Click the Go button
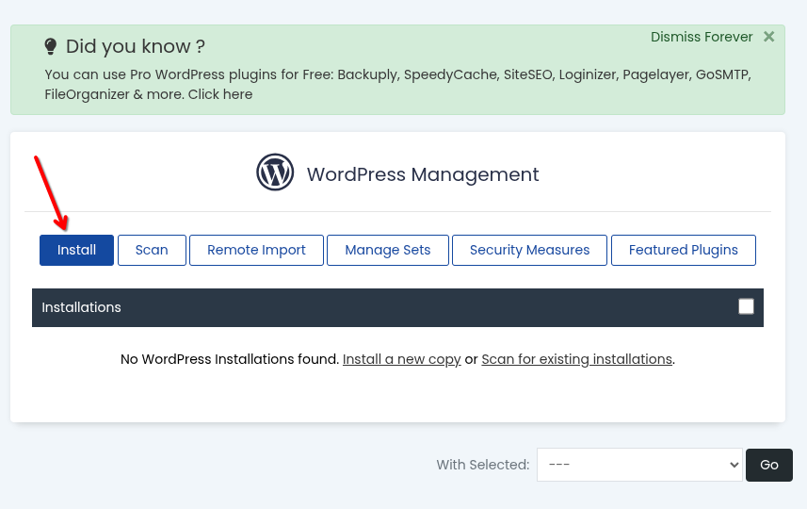 coord(769,466)
